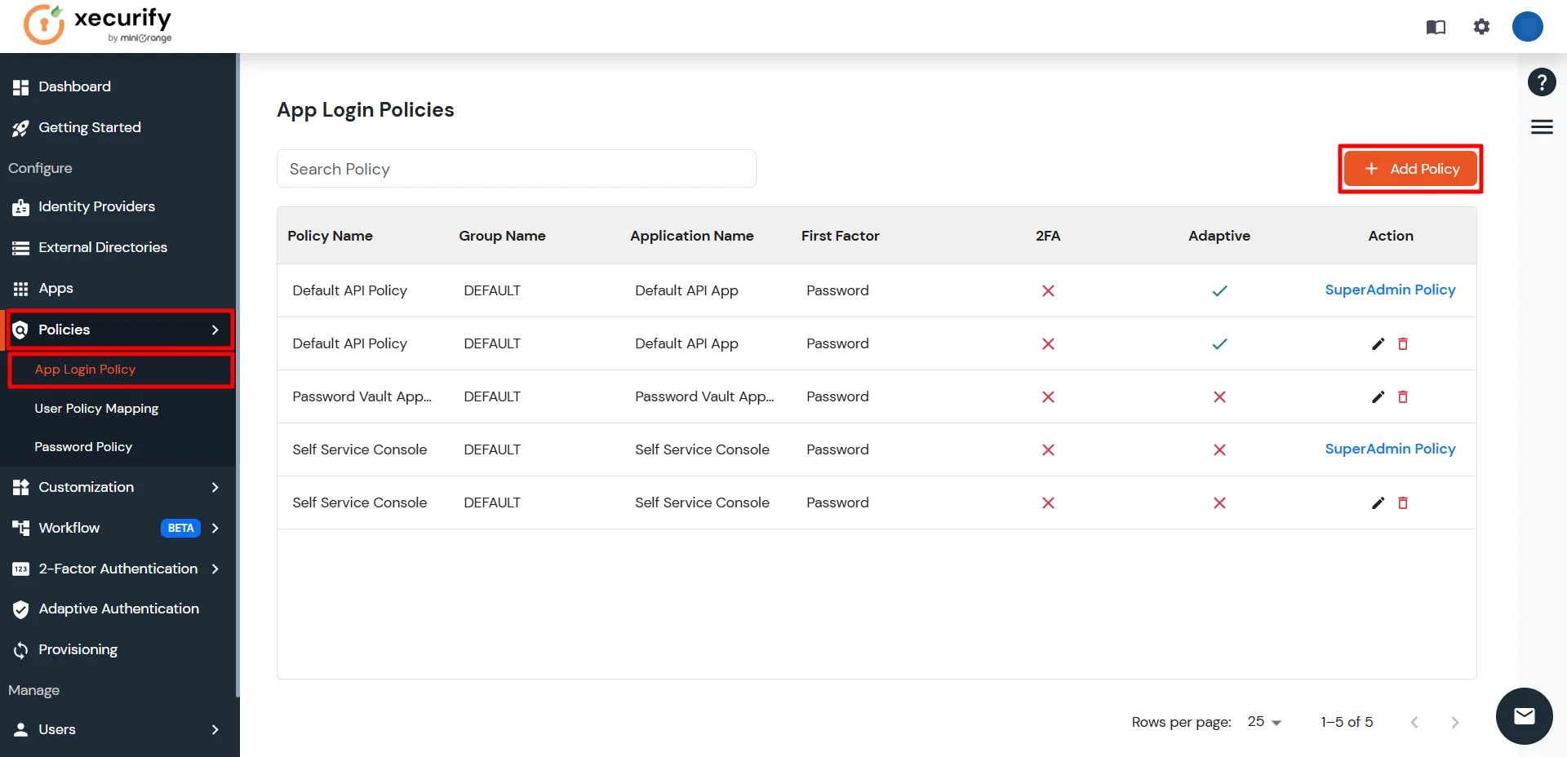Click the 2FA column header
Image resolution: width=1567 pixels, height=757 pixels.
click(1048, 236)
